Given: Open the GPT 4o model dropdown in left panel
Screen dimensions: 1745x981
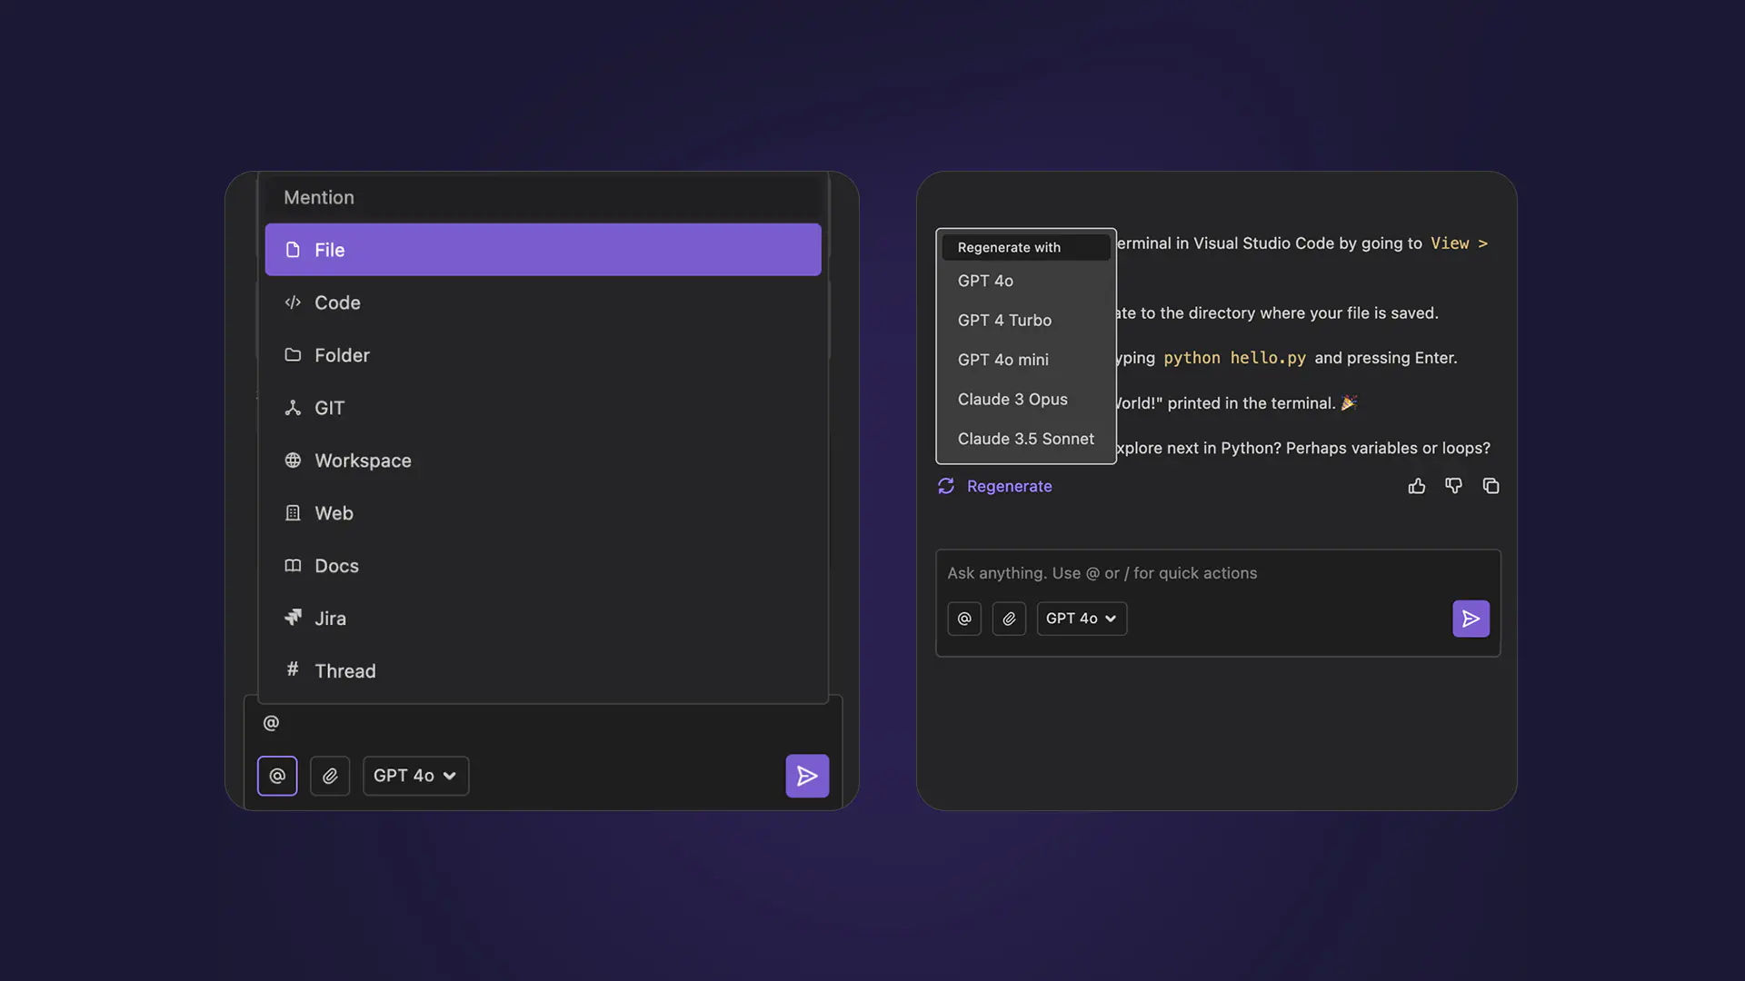Looking at the screenshot, I should tap(415, 776).
